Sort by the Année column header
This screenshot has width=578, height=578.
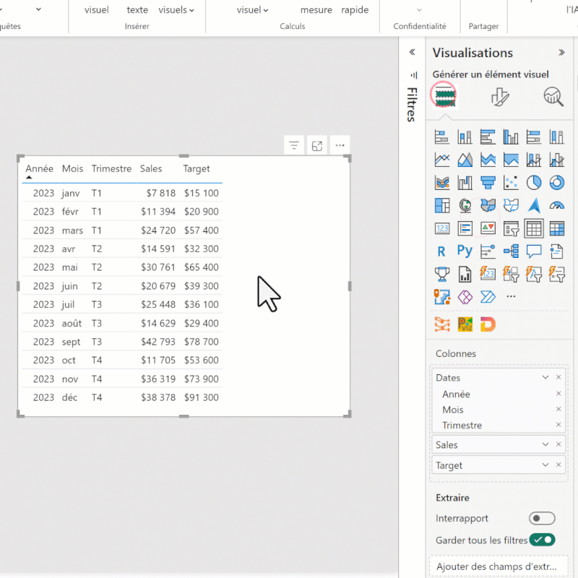40,168
